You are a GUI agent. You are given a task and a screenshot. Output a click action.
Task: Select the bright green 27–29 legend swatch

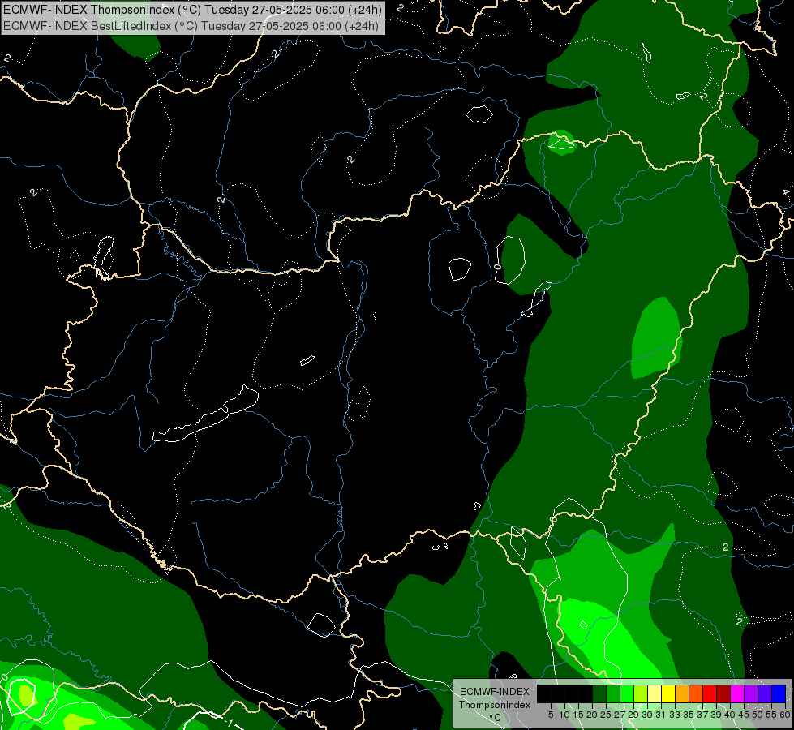[627, 693]
